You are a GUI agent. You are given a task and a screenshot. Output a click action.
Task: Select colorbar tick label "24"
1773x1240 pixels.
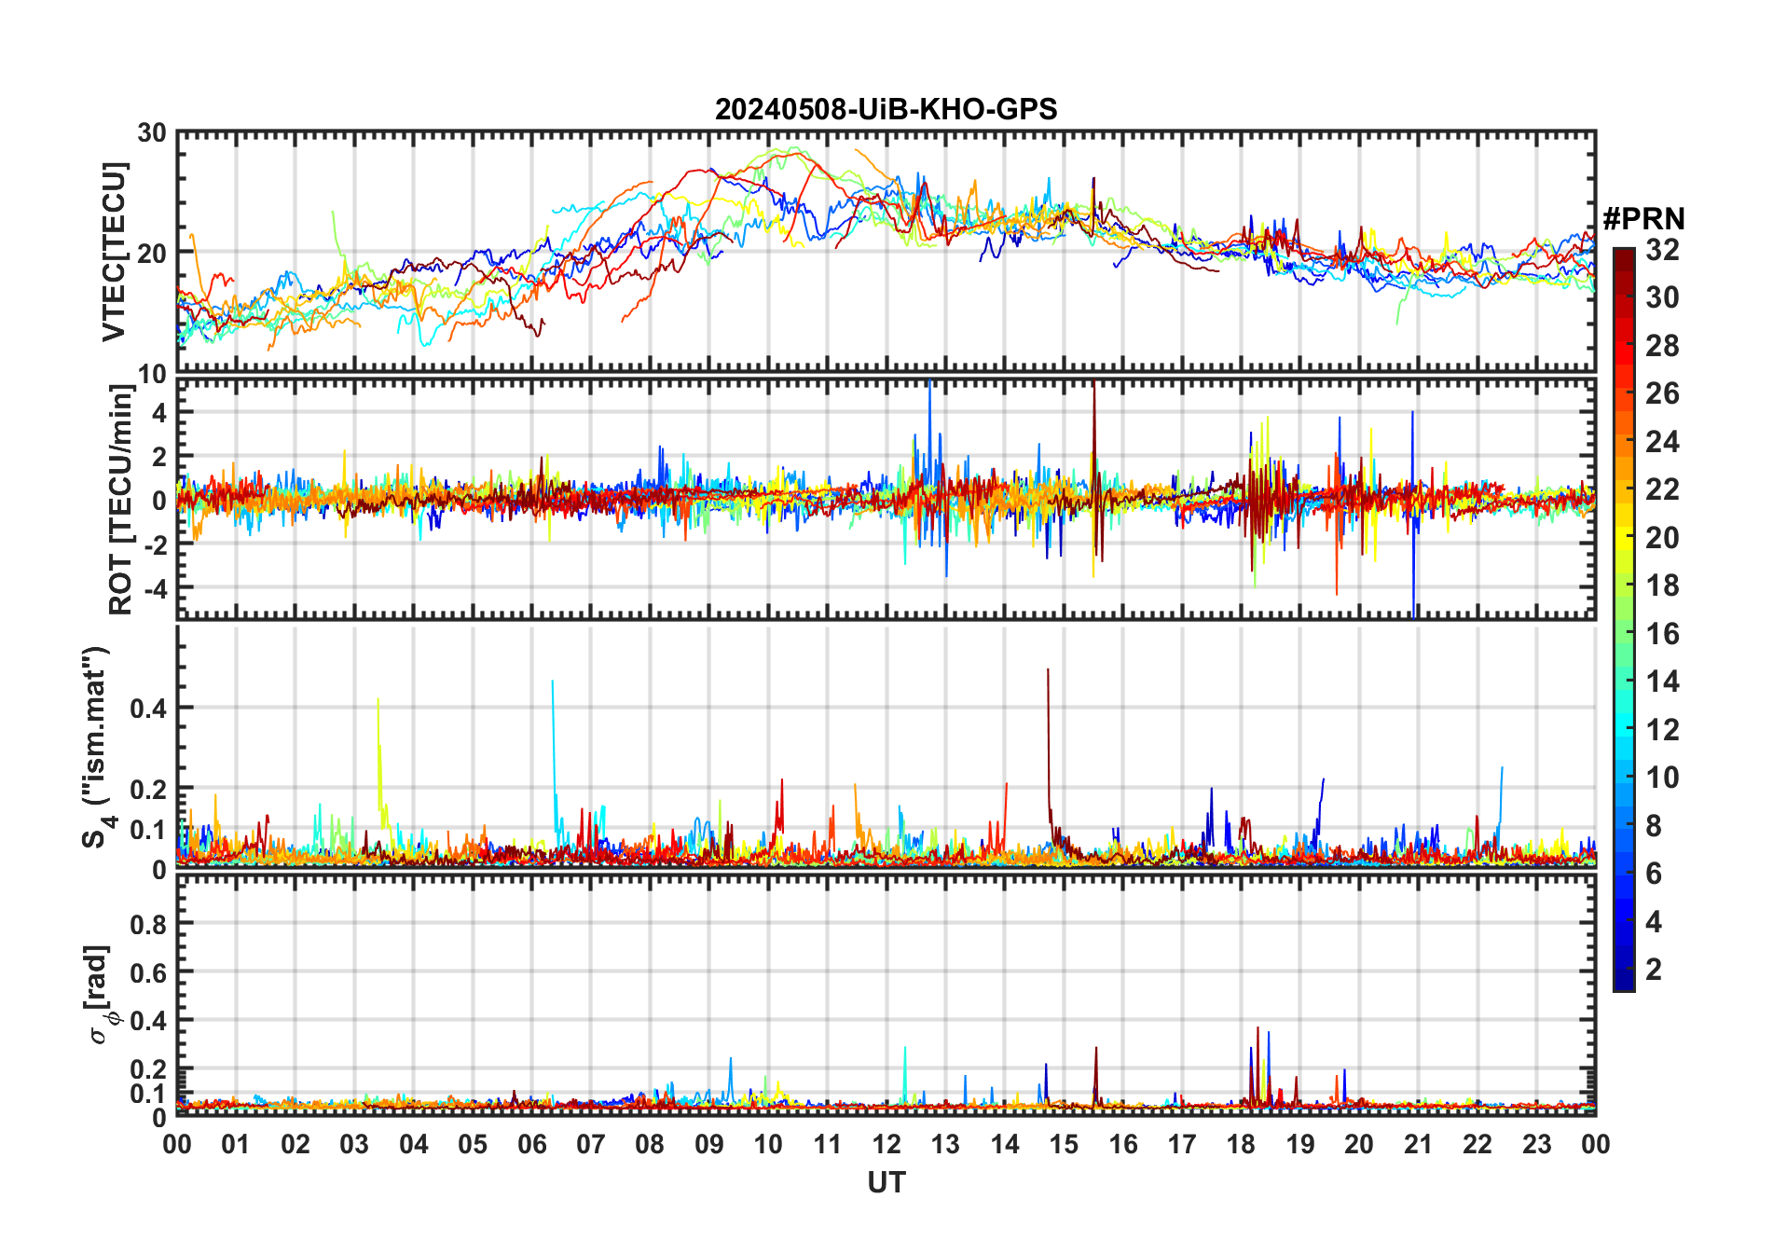[x=1662, y=442]
